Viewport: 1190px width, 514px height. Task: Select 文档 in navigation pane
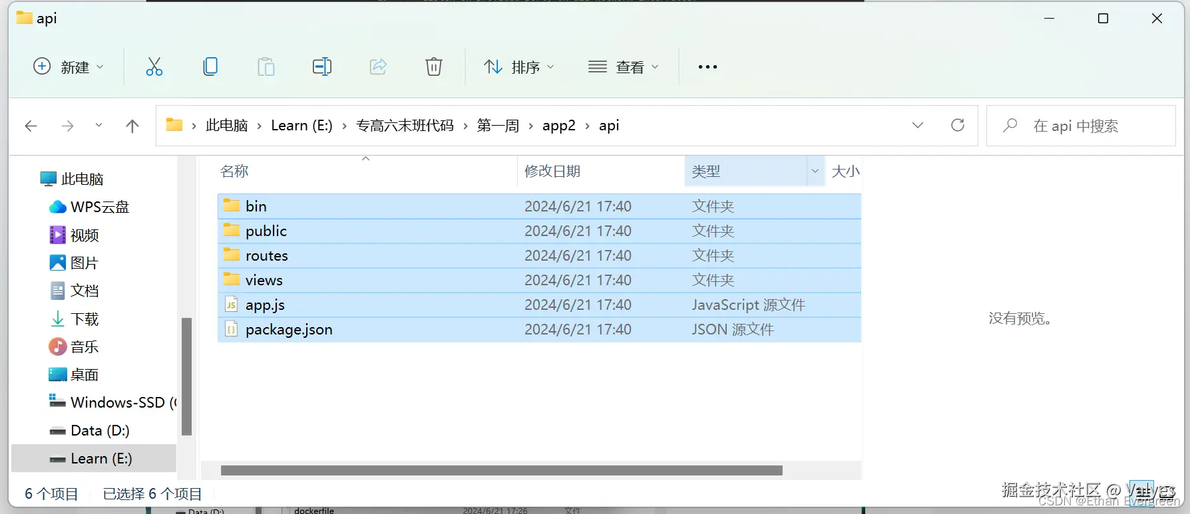[x=85, y=291]
